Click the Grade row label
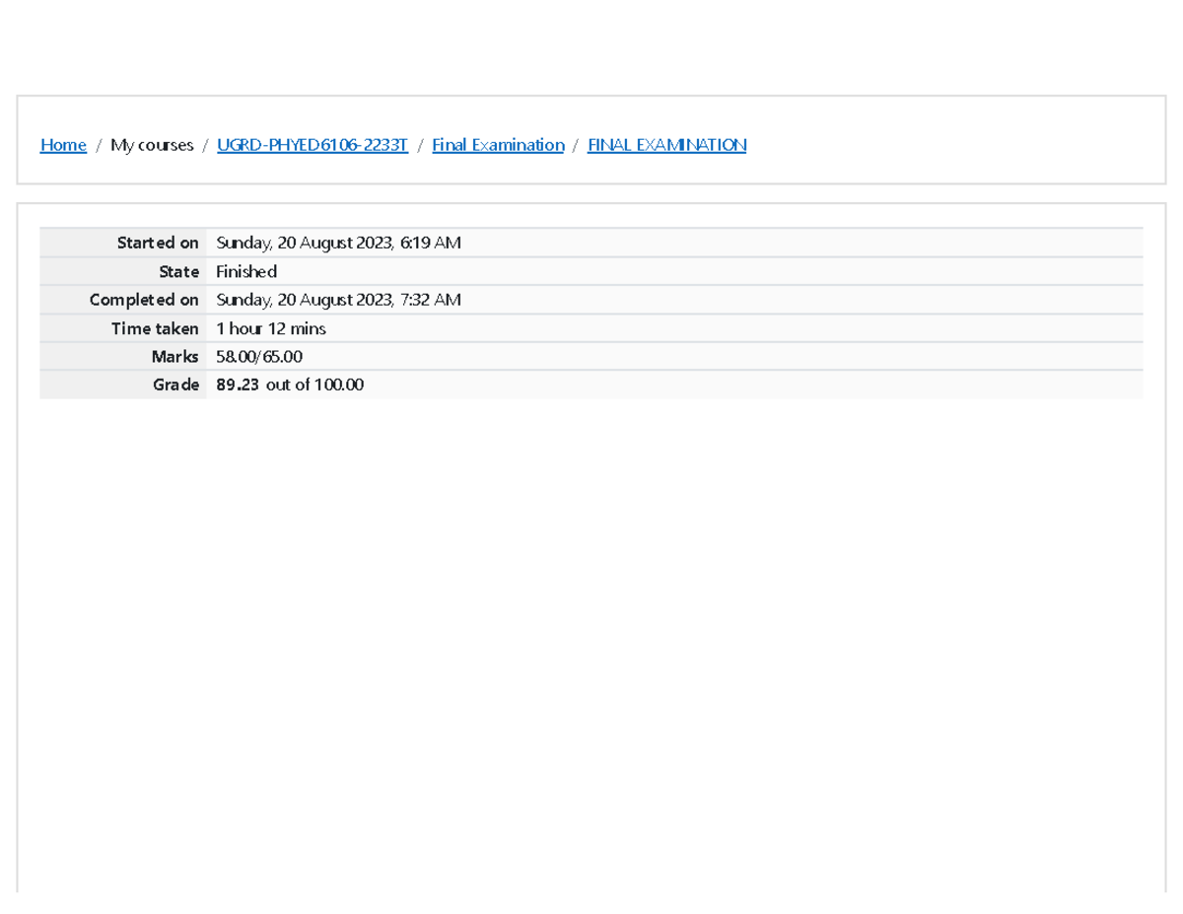 coord(176,386)
